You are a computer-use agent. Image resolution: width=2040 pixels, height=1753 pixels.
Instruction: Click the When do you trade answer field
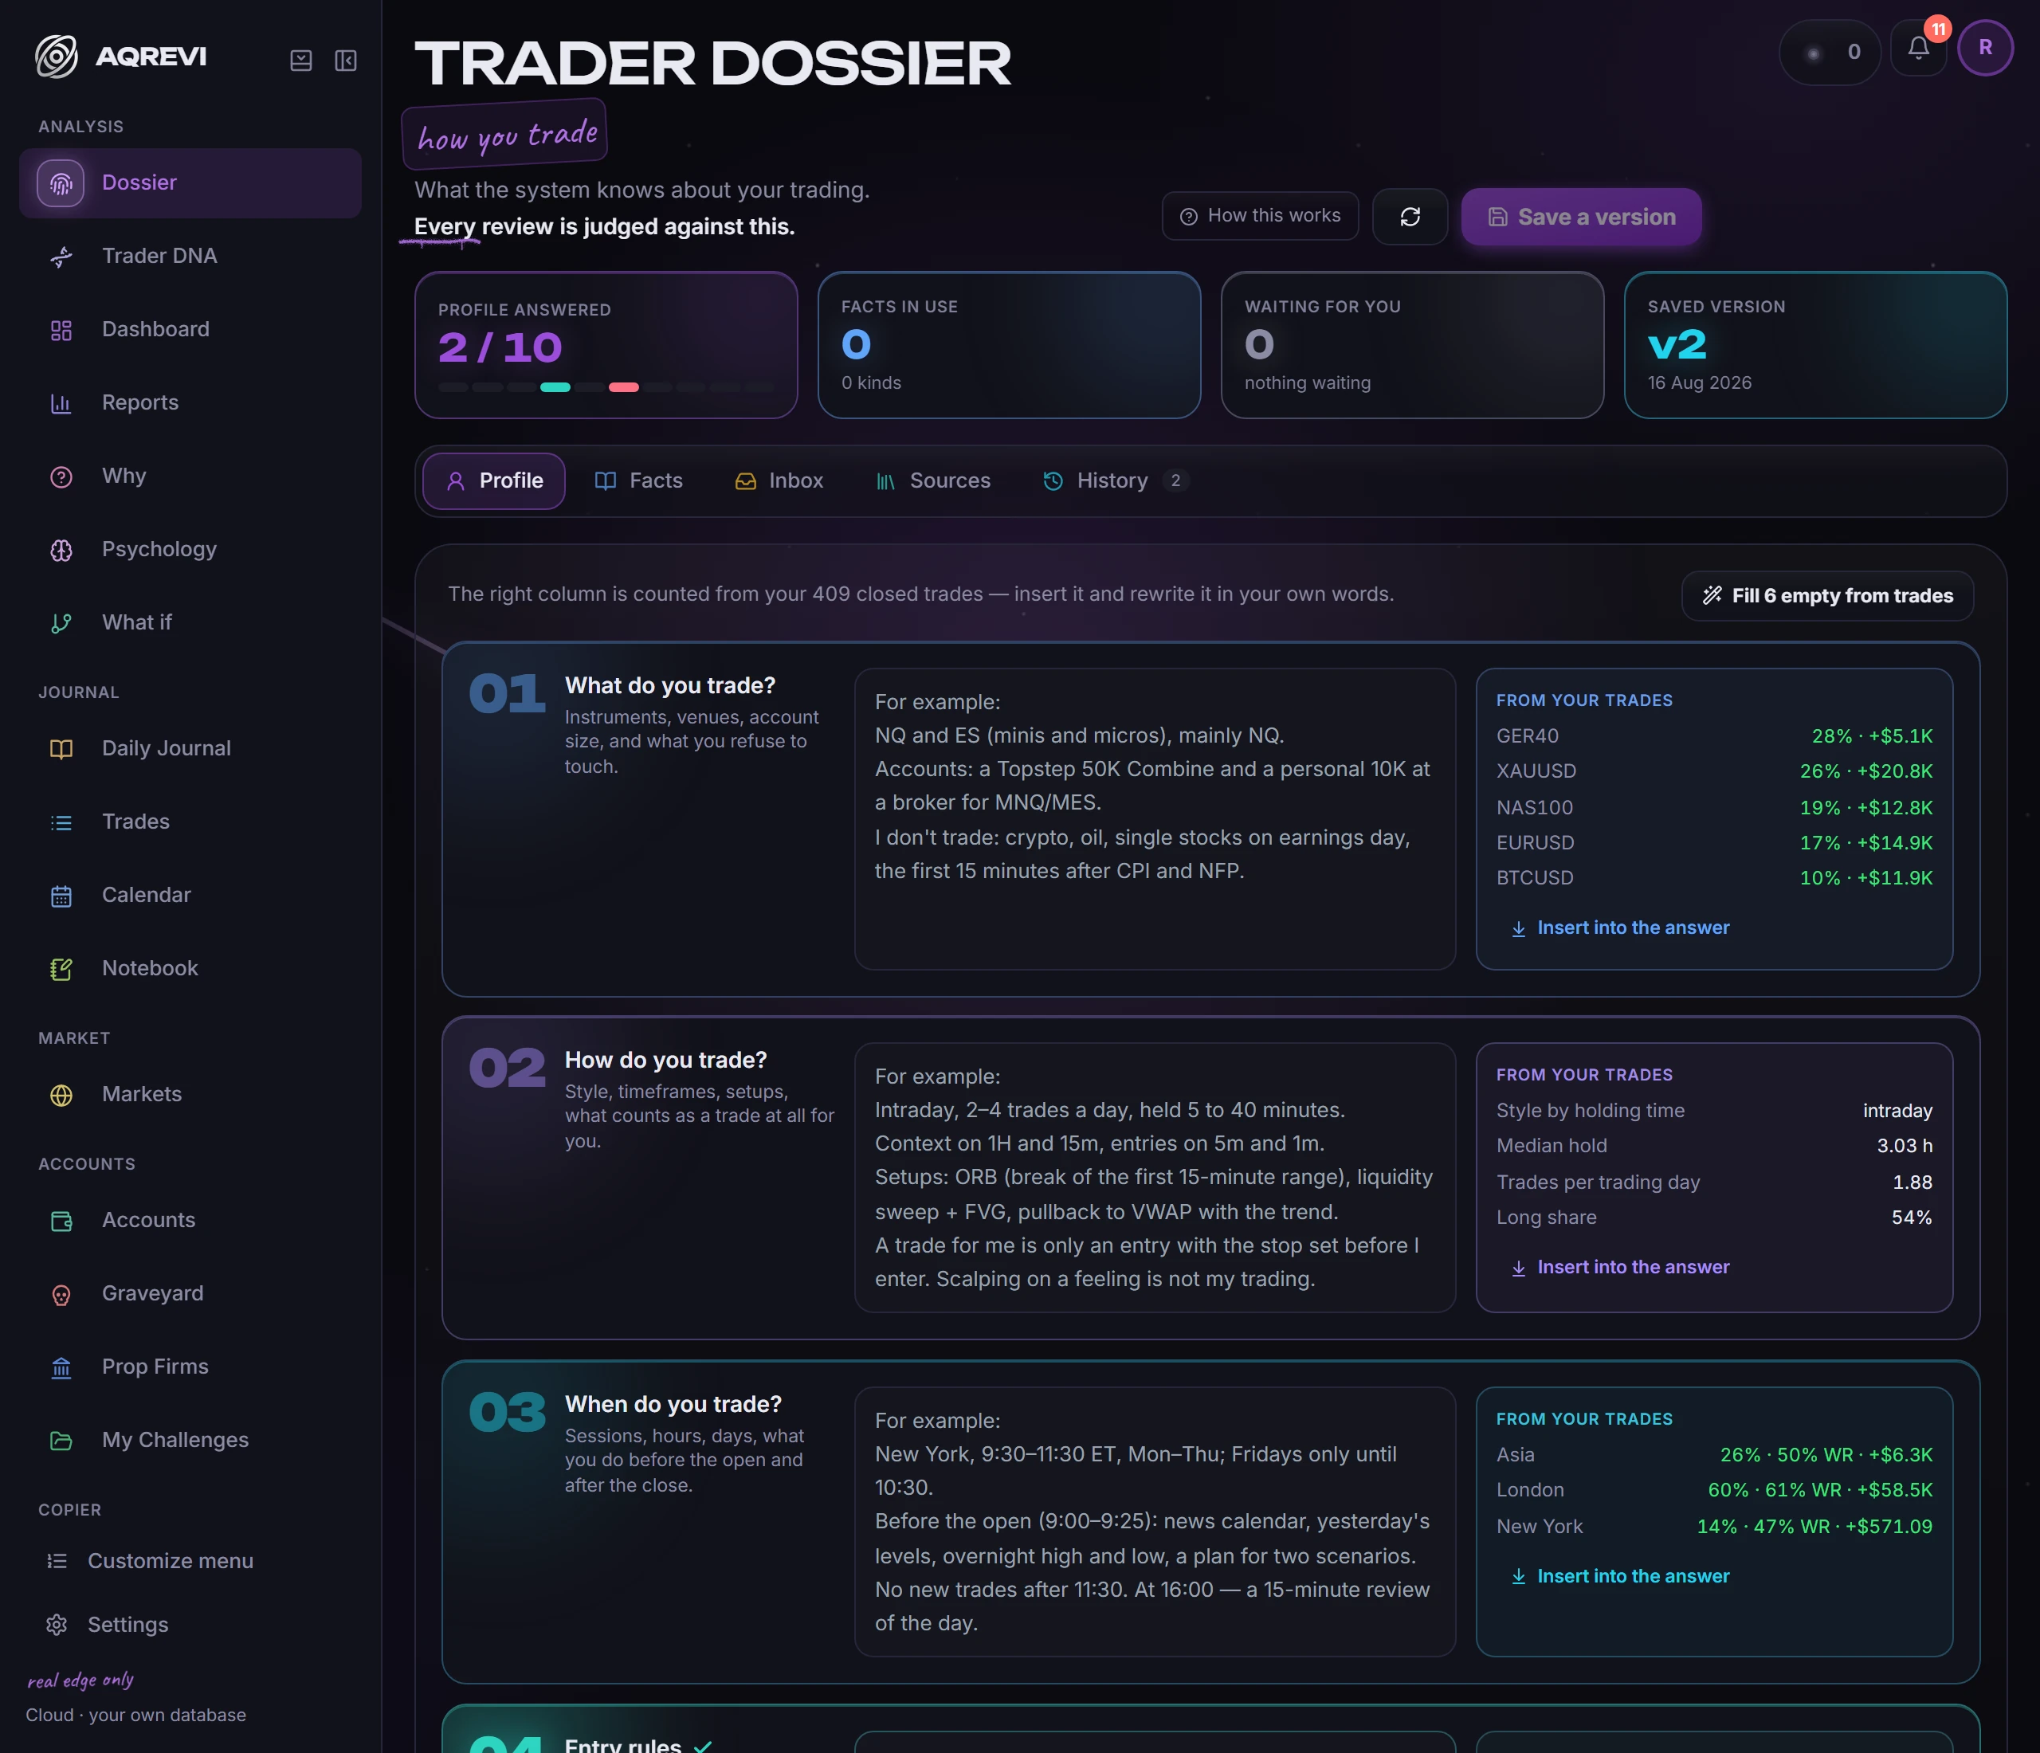coord(1155,1523)
